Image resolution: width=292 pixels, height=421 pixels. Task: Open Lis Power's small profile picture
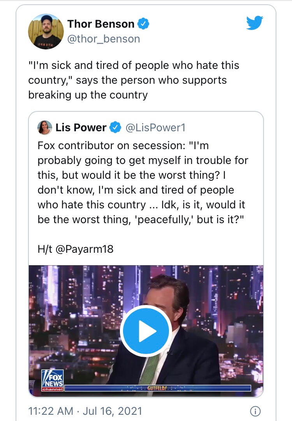[x=45, y=127]
